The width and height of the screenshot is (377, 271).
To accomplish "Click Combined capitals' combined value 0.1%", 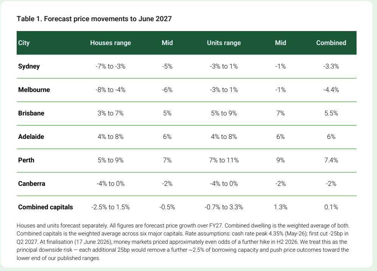I will pyautogui.click(x=331, y=207).
